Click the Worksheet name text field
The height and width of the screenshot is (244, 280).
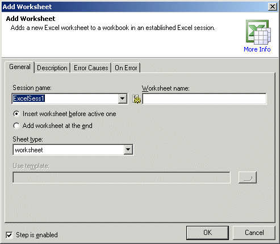(204, 99)
